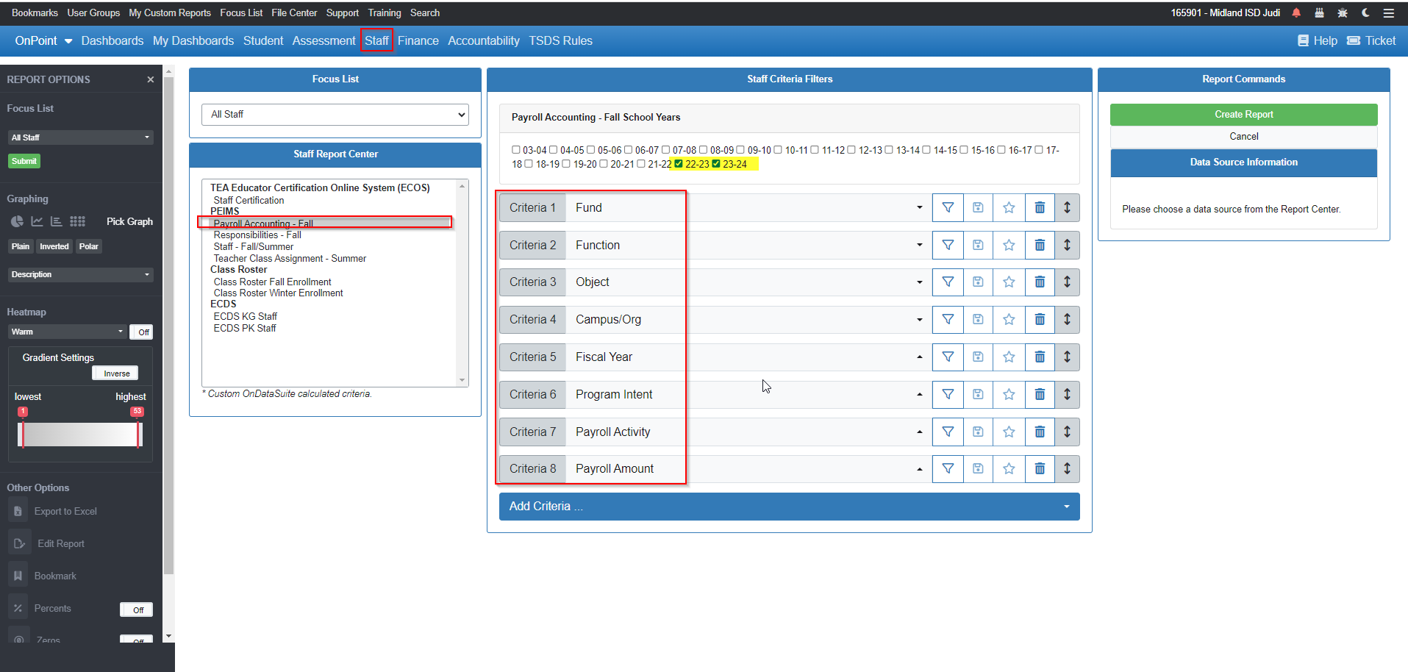The image size is (1408, 672).
Task: Enable dark mode with the moon icon
Action: [1365, 12]
